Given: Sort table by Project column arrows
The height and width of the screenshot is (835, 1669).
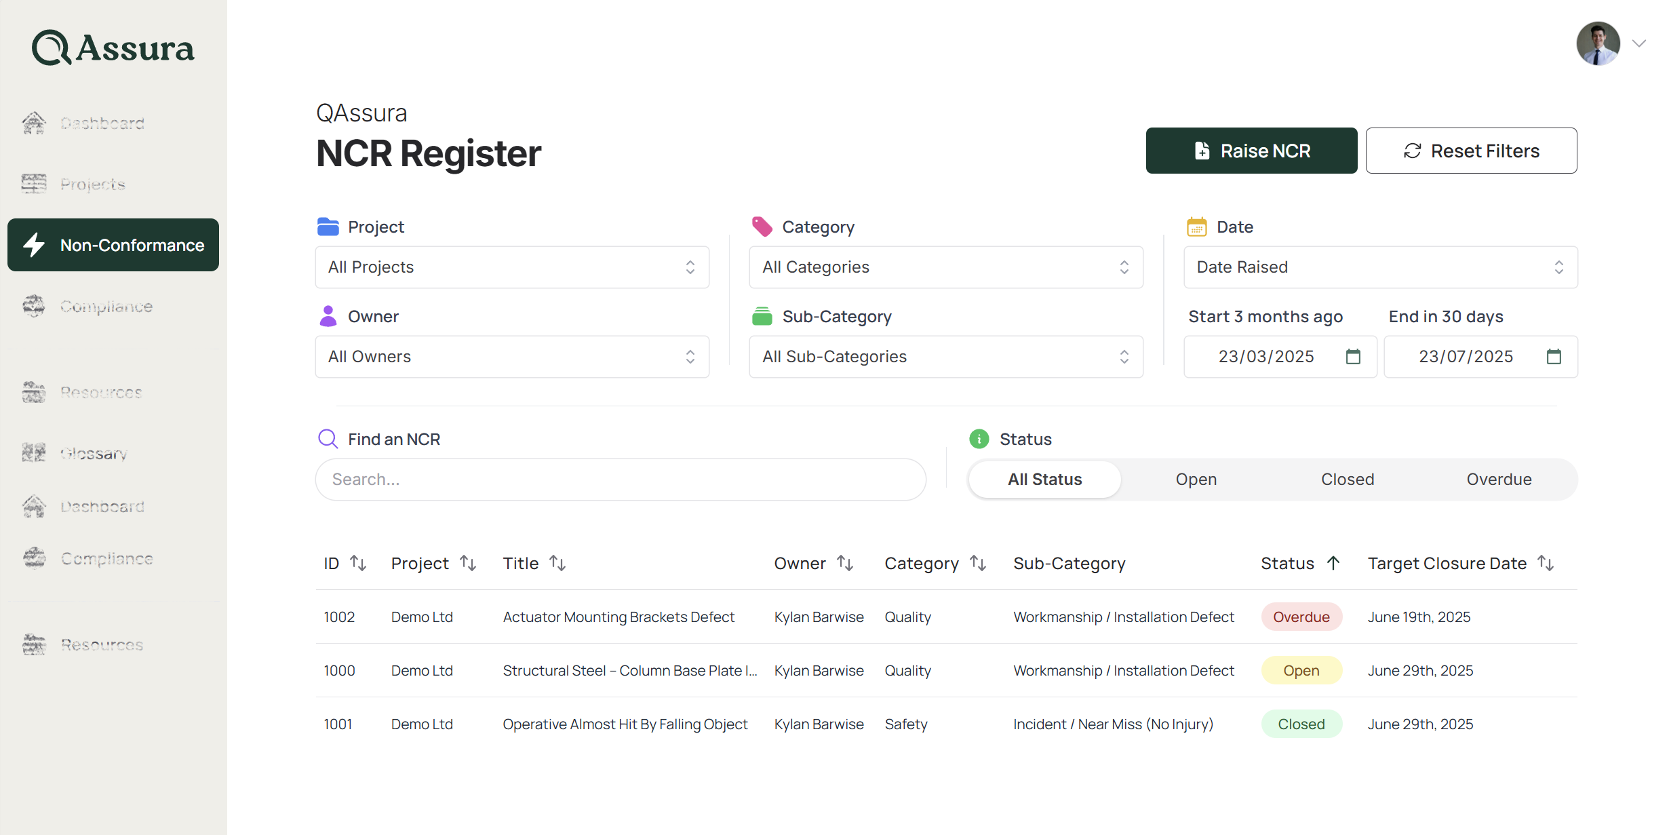Looking at the screenshot, I should tap(468, 563).
